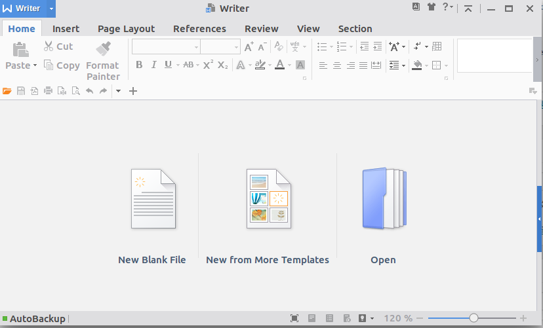Click the full screen view icon in status bar
The height and width of the screenshot is (328, 543).
coord(294,318)
